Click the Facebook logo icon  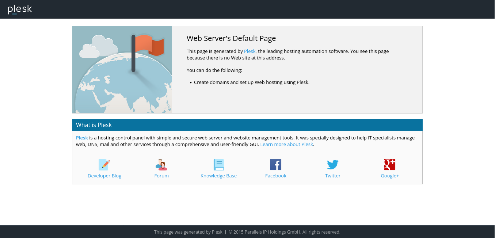click(275, 165)
